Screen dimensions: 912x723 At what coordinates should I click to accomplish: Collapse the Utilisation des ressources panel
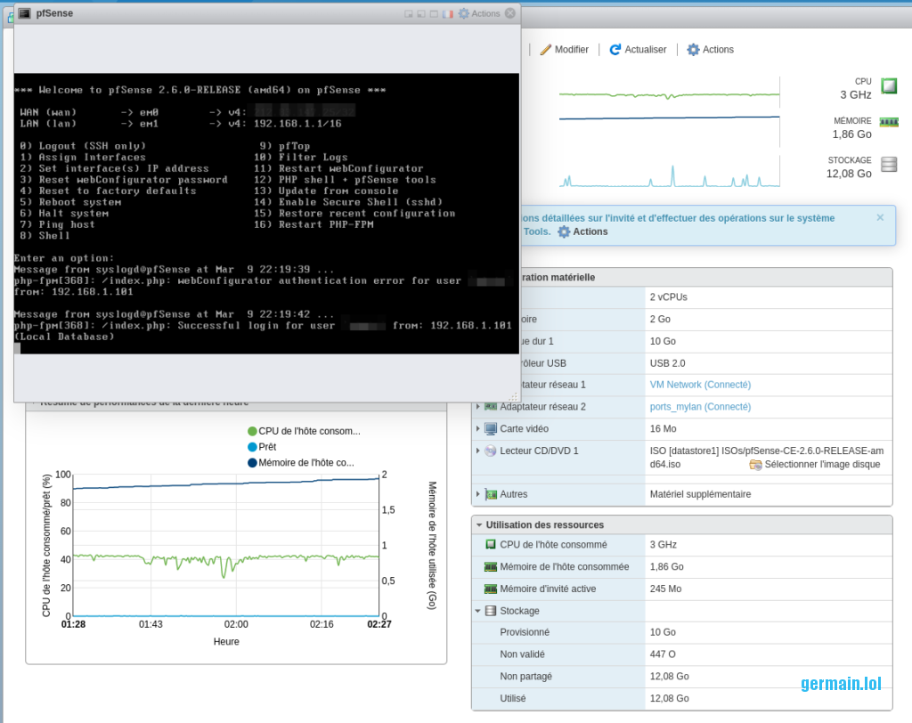coord(479,525)
